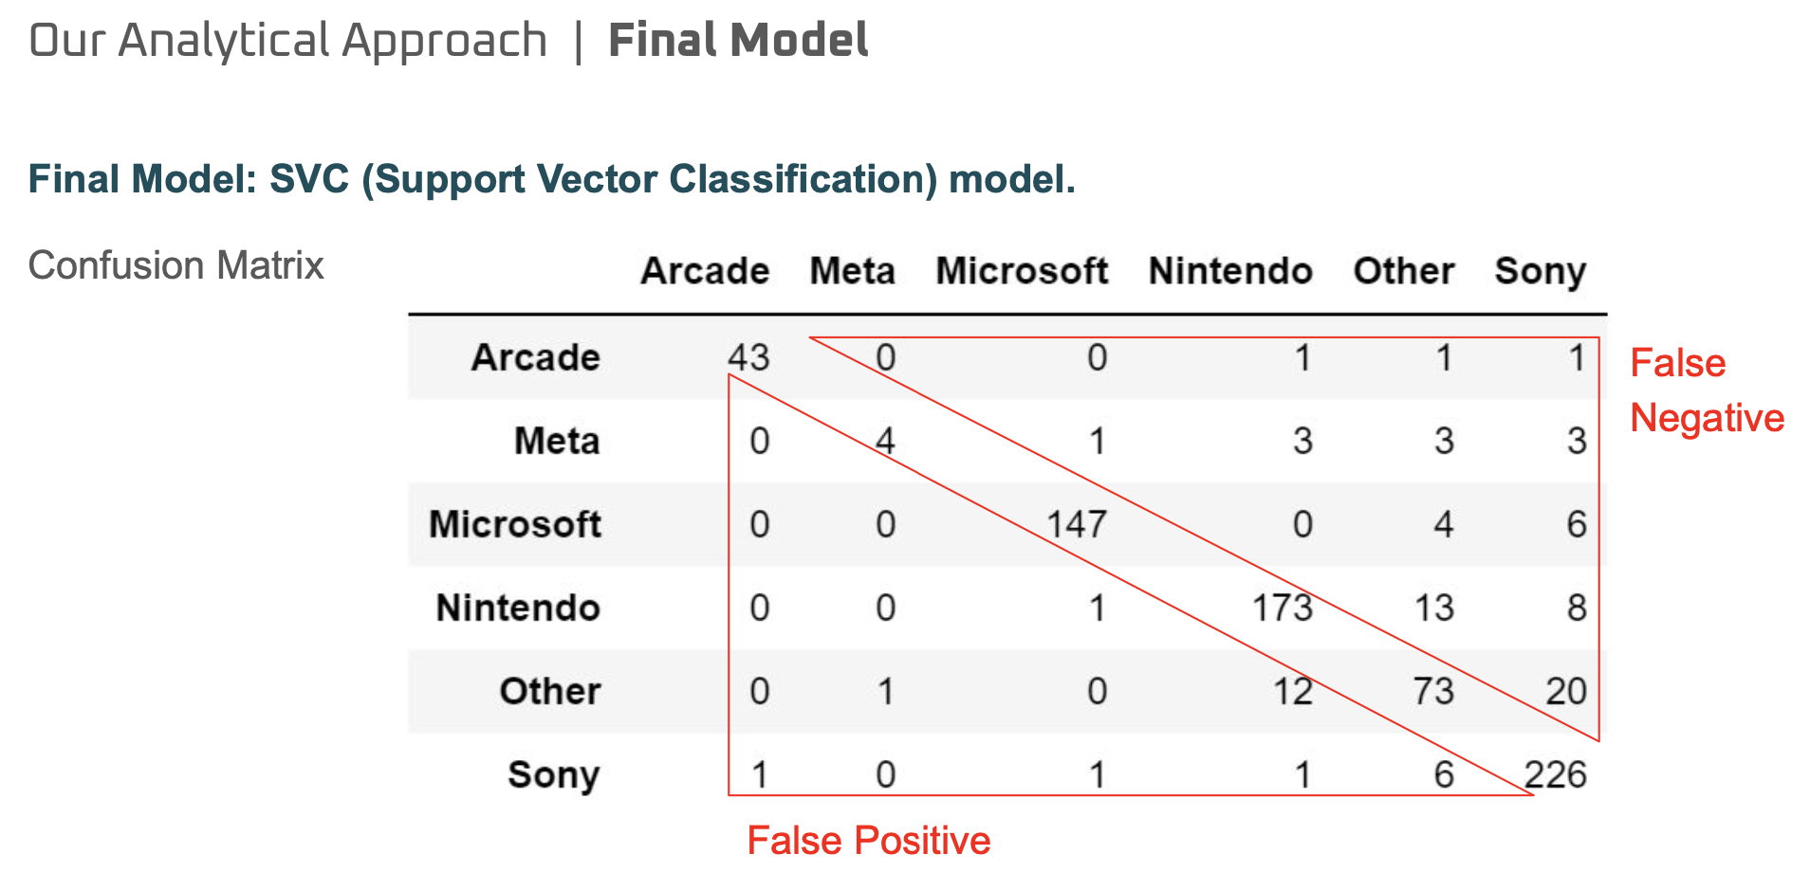Click the Microsoft row label
Image resolution: width=1810 pixels, height=872 pixels.
pyautogui.click(x=515, y=524)
